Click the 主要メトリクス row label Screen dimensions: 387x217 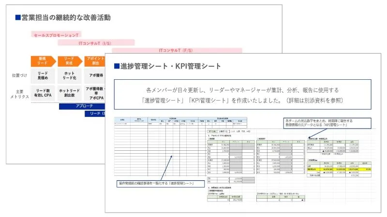click(x=19, y=94)
